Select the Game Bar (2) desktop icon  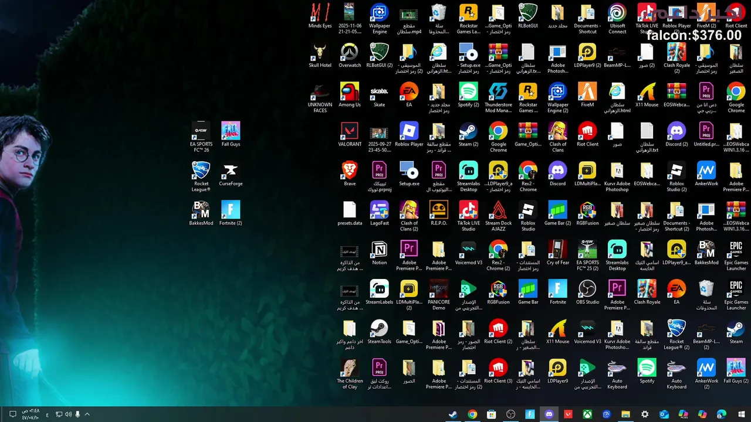(557, 213)
